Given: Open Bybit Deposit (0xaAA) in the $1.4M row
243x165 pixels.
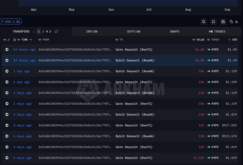Looking at the screenshot, I should tap(135, 60).
